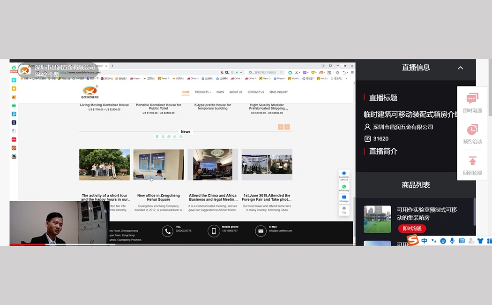Viewport: 492px width, 305px height.
Task: Click the 商品列表 section header
Action: click(416, 185)
